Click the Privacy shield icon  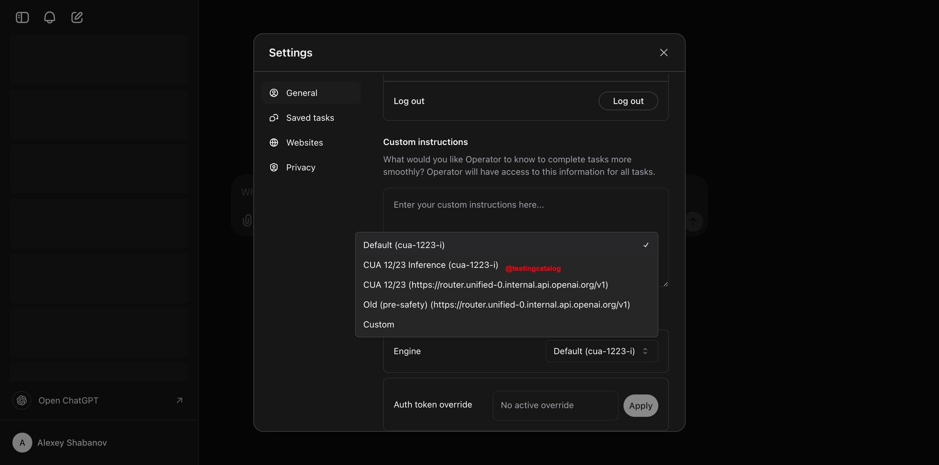pyautogui.click(x=274, y=168)
